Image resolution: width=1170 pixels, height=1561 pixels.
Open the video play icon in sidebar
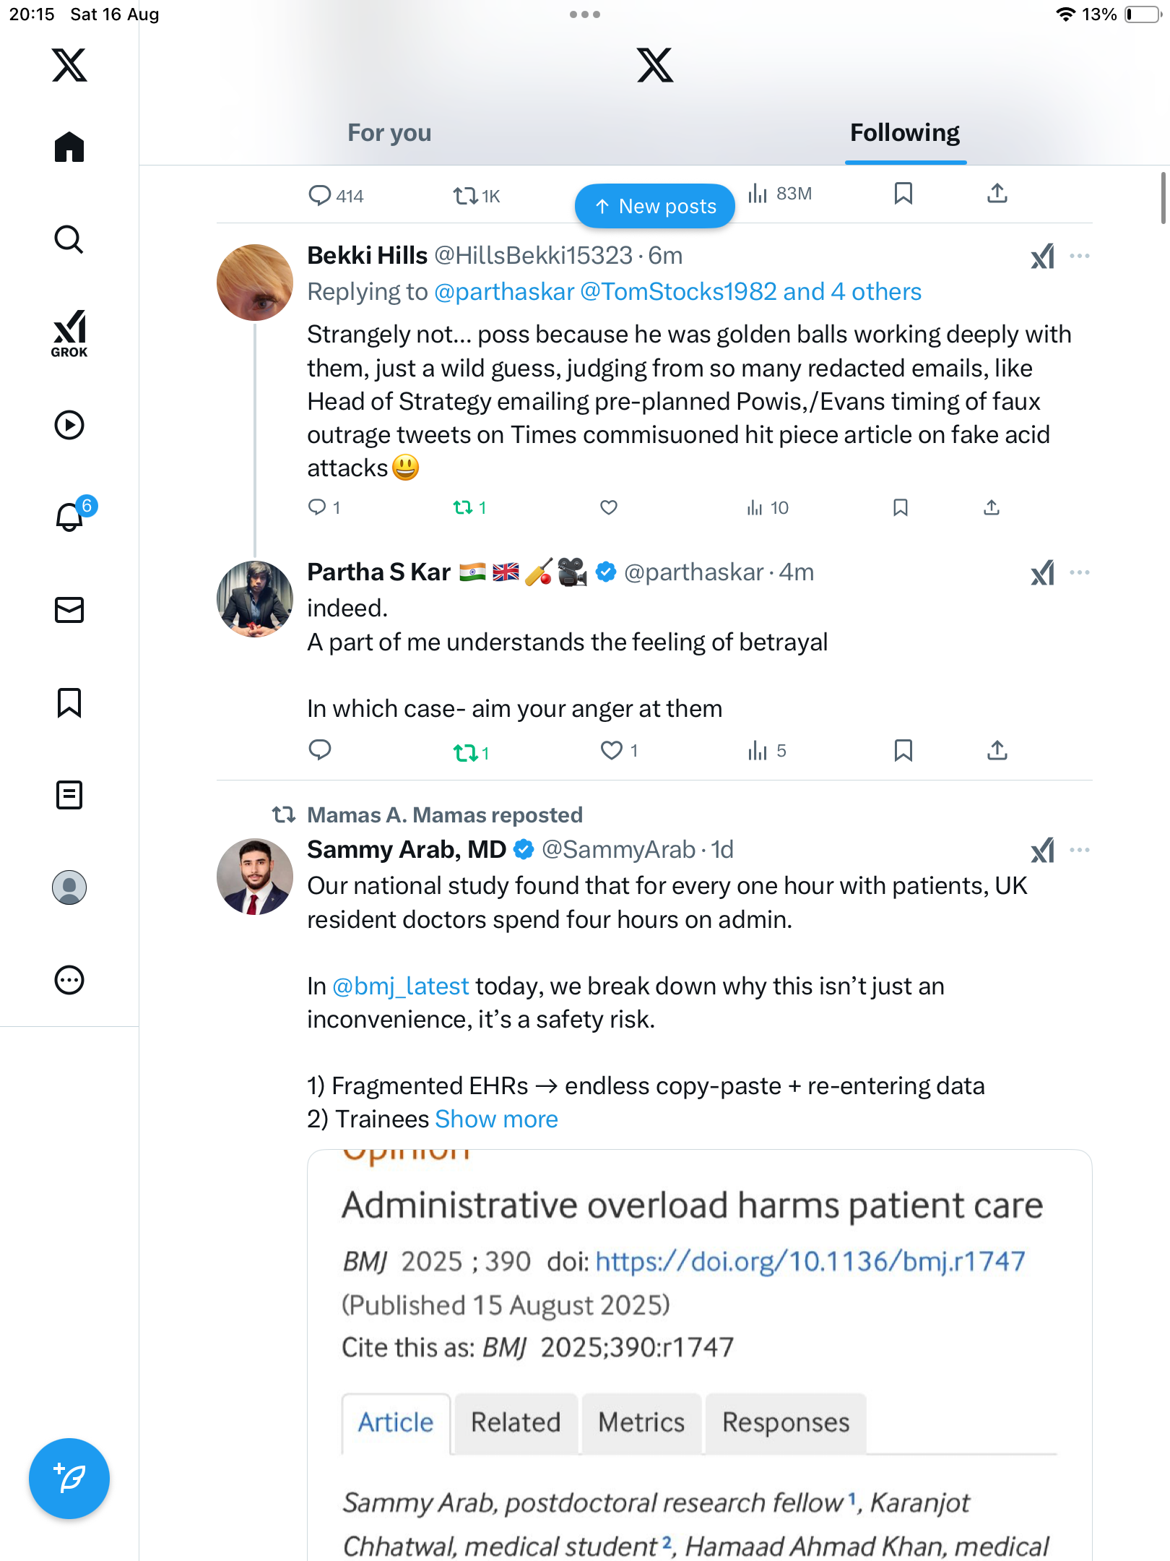pyautogui.click(x=69, y=425)
